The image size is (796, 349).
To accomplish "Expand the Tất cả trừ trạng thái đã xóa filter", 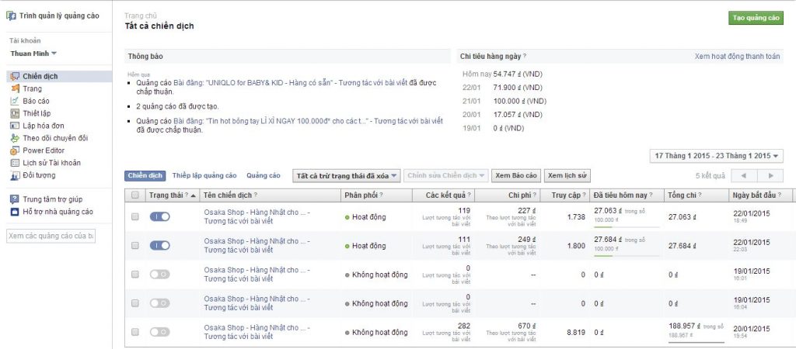I will pyautogui.click(x=347, y=176).
